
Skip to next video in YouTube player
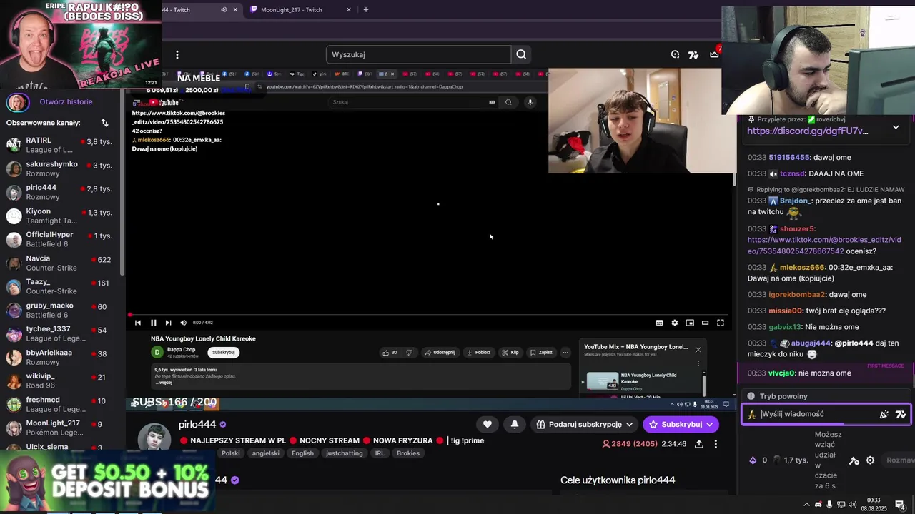tap(168, 323)
